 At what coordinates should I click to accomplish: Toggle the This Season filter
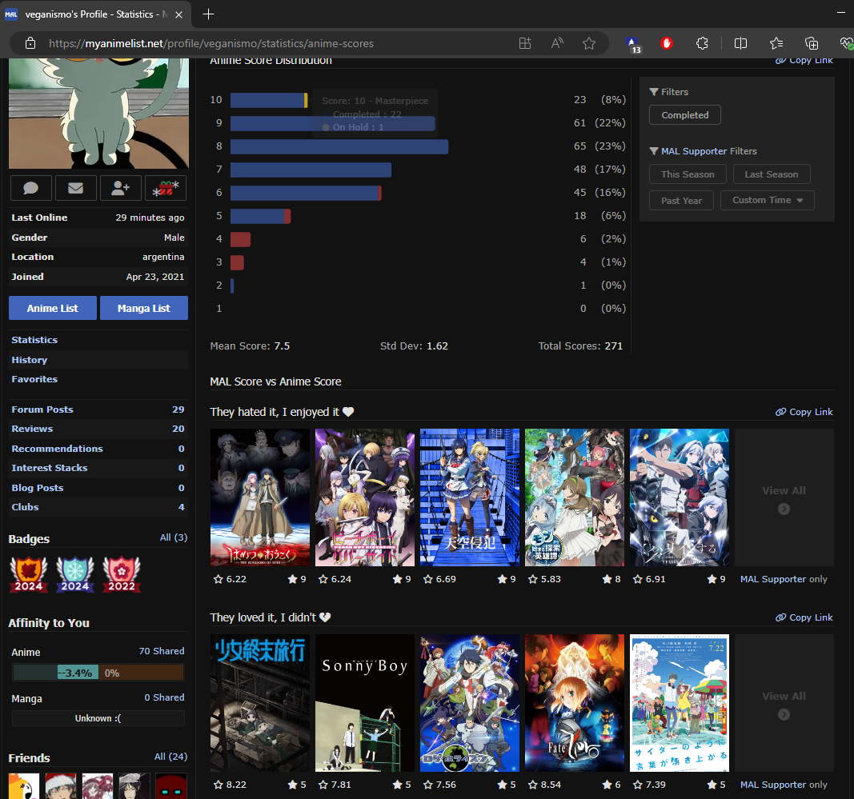(x=688, y=174)
